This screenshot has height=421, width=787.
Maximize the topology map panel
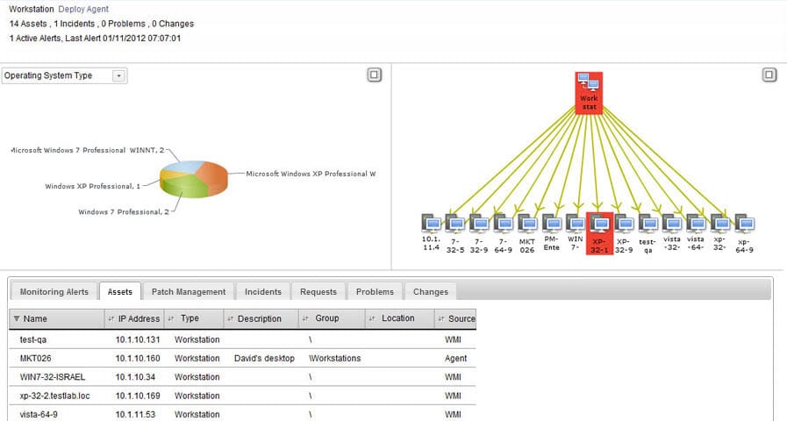(x=769, y=75)
